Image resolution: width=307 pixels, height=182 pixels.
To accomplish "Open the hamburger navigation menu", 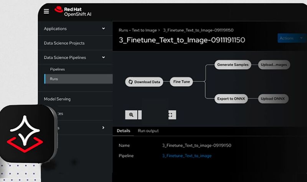I will [46, 11].
